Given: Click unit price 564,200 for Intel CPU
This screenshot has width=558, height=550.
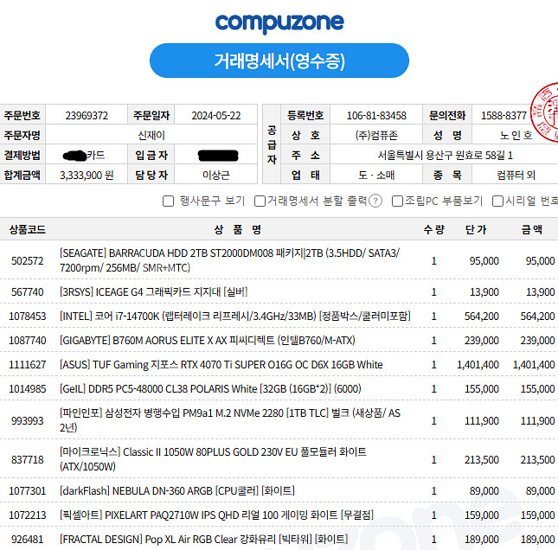Looking at the screenshot, I should pos(482,317).
